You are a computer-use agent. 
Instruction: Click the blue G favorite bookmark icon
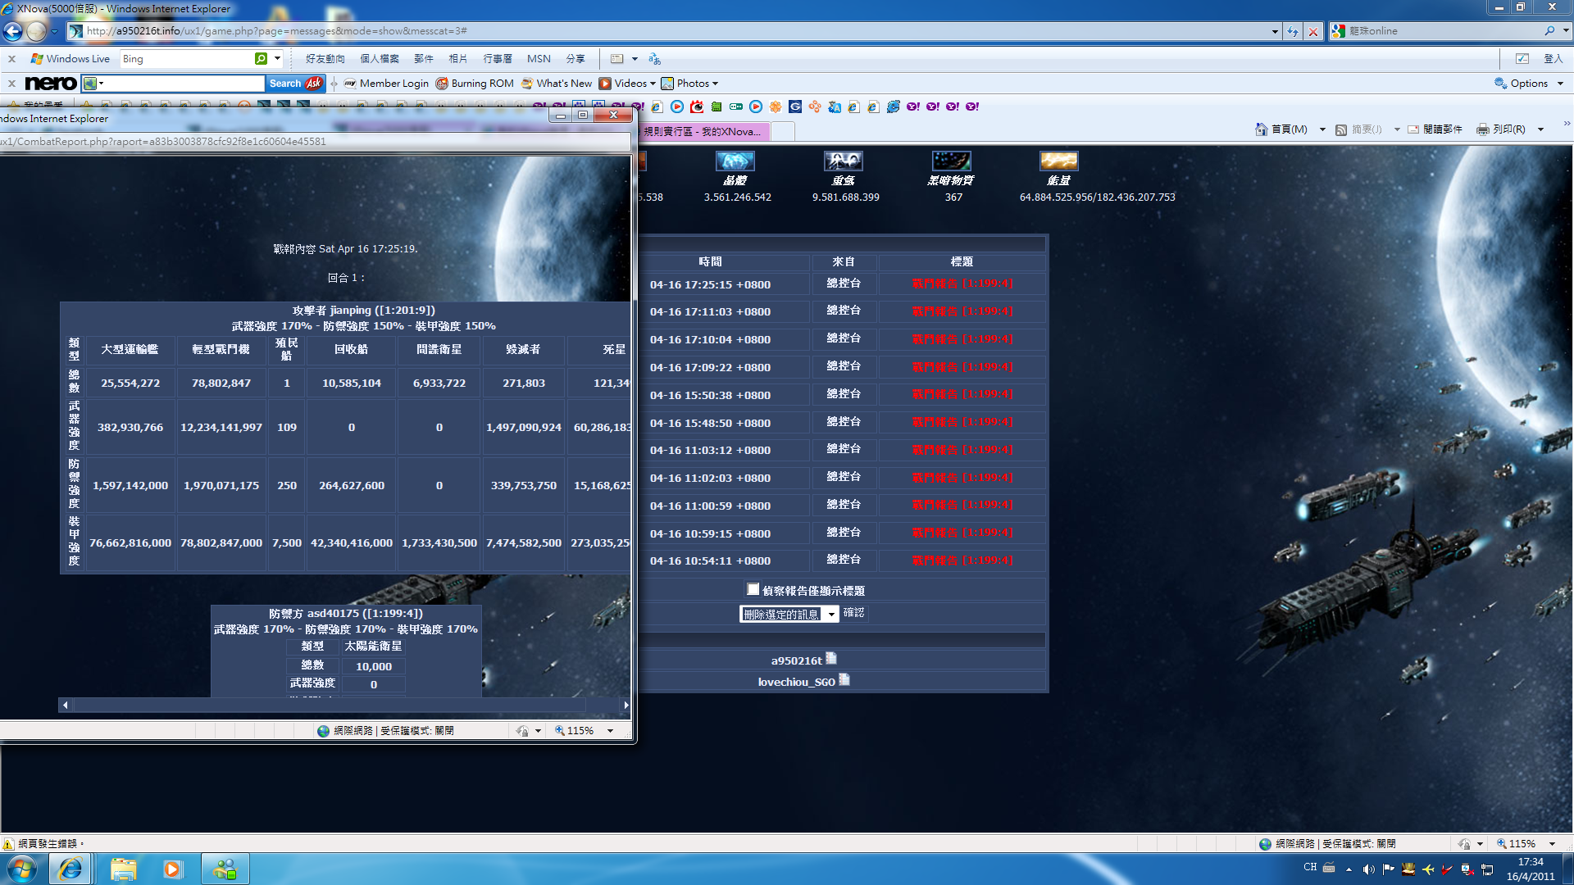pyautogui.click(x=794, y=107)
